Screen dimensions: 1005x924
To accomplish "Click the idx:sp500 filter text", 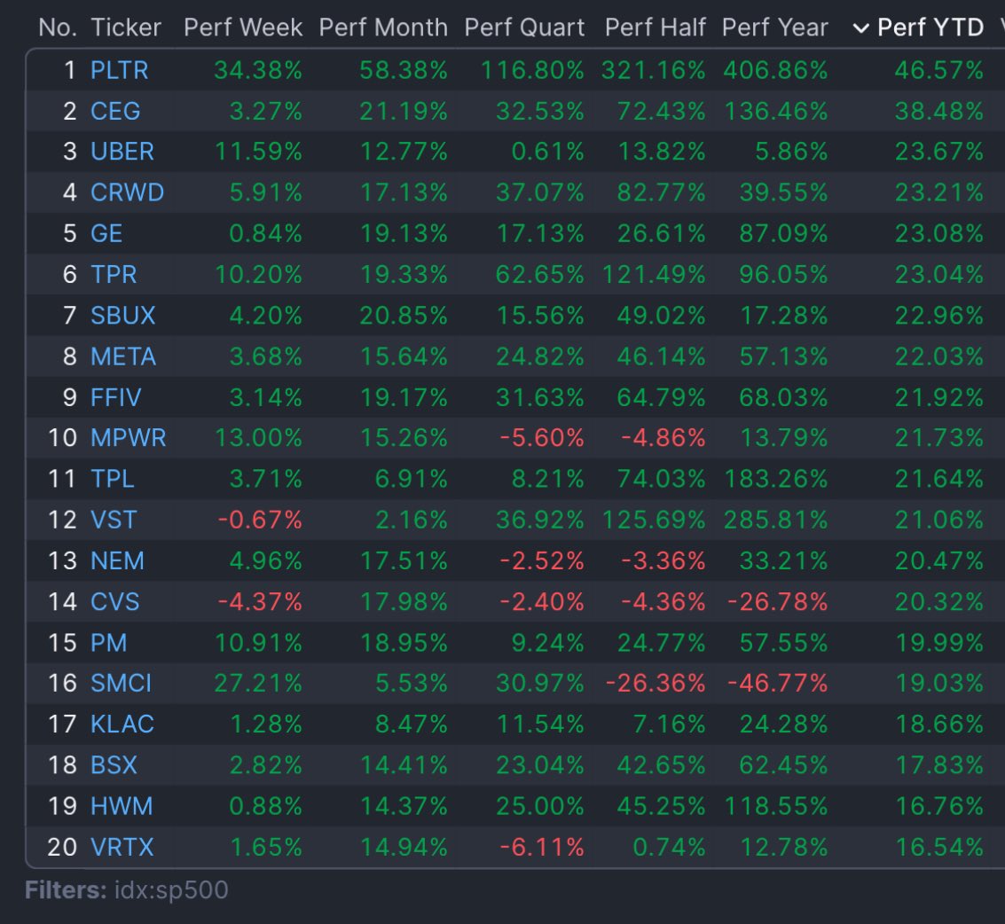I will [x=170, y=890].
